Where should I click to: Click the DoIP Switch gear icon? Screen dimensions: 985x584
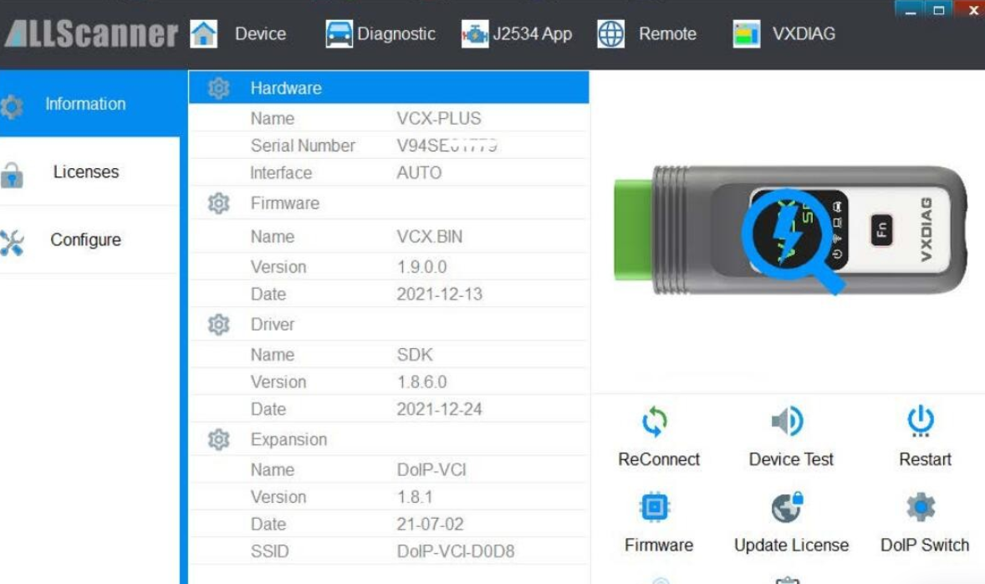921,507
